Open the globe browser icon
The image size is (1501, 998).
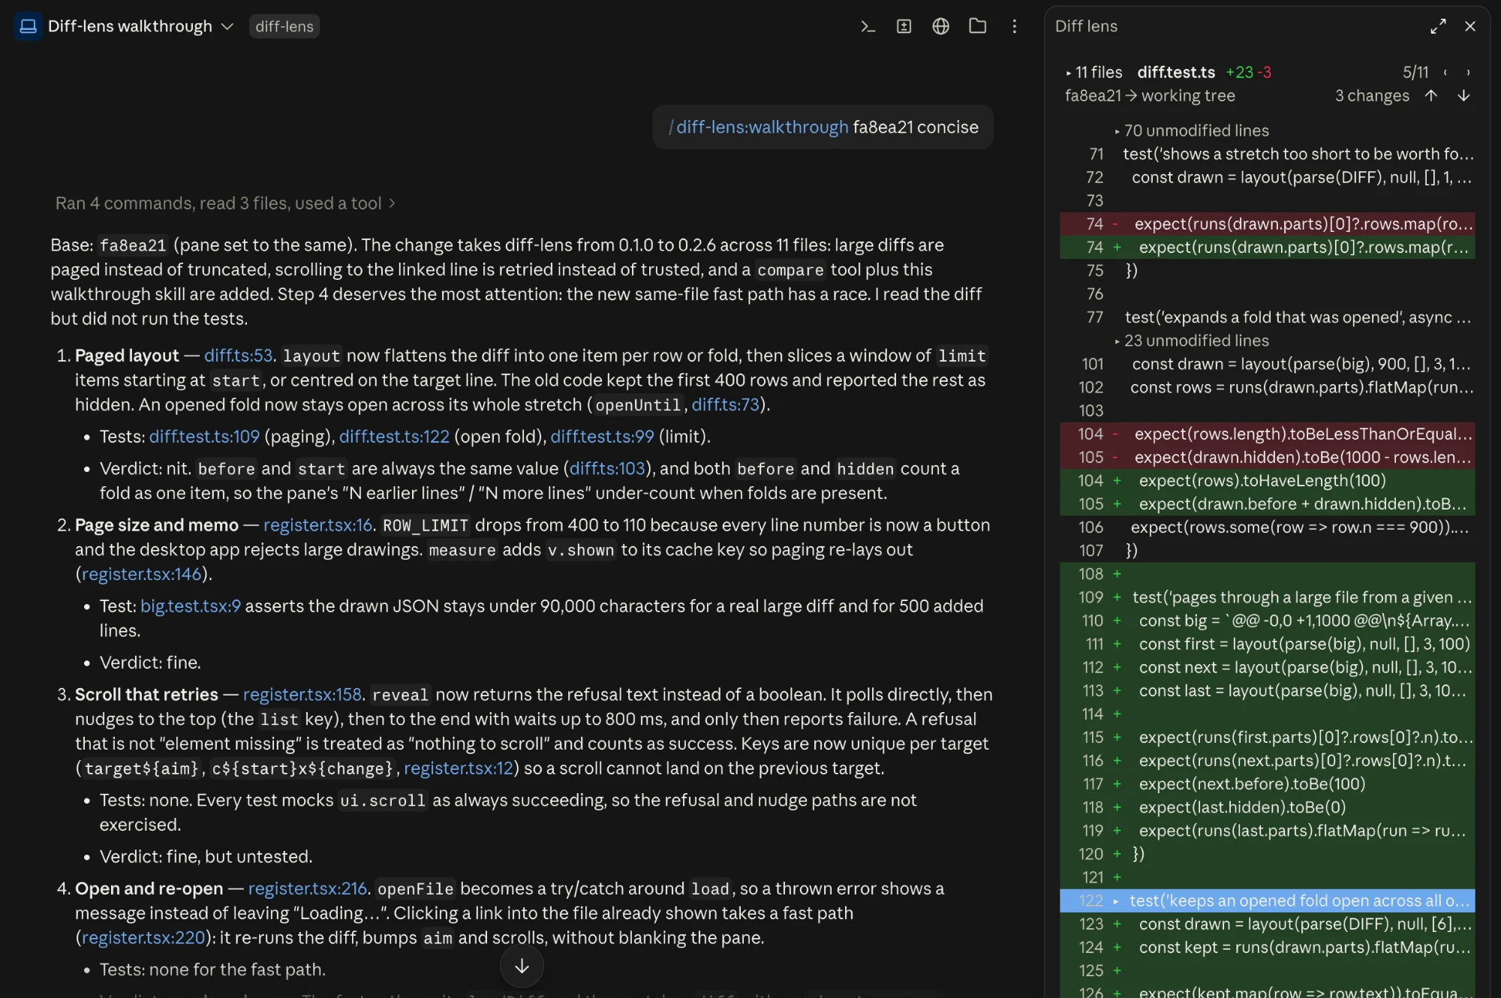940,26
